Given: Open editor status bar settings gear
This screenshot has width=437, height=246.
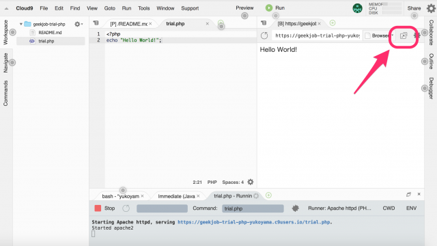Looking at the screenshot, I should pos(251,182).
